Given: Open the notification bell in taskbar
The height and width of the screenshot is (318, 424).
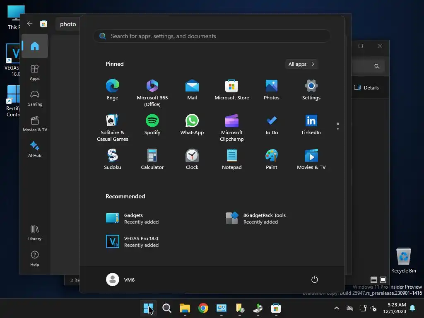Looking at the screenshot, I should tap(413, 308).
